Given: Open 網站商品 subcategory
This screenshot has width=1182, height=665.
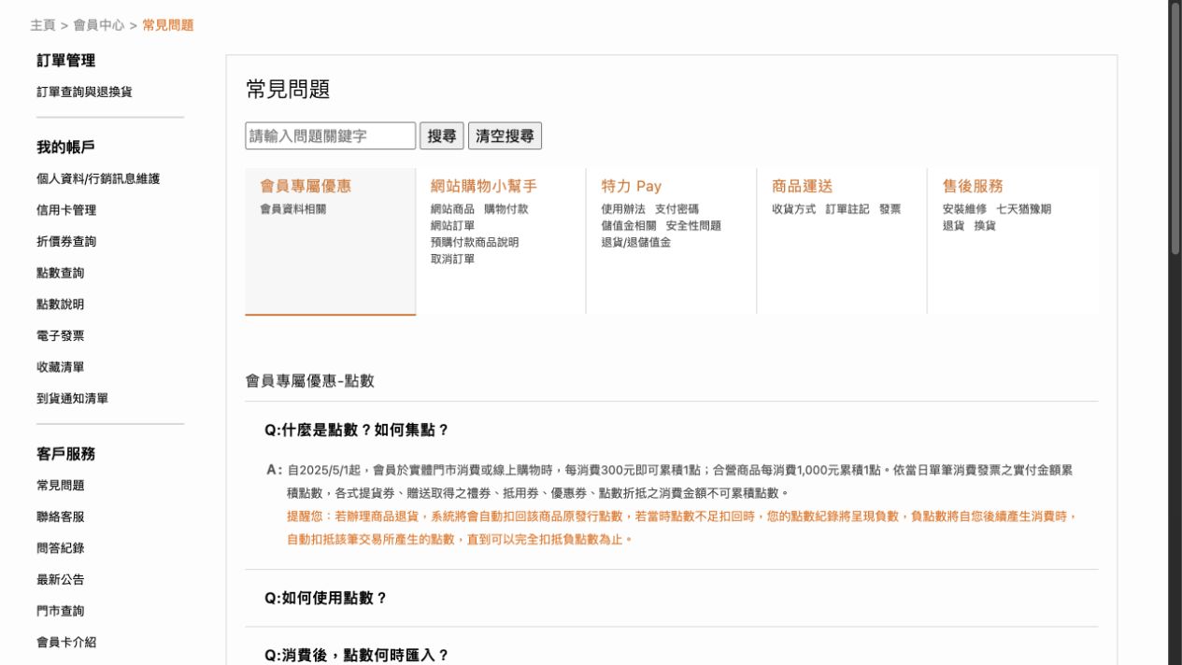Looking at the screenshot, I should (x=452, y=209).
